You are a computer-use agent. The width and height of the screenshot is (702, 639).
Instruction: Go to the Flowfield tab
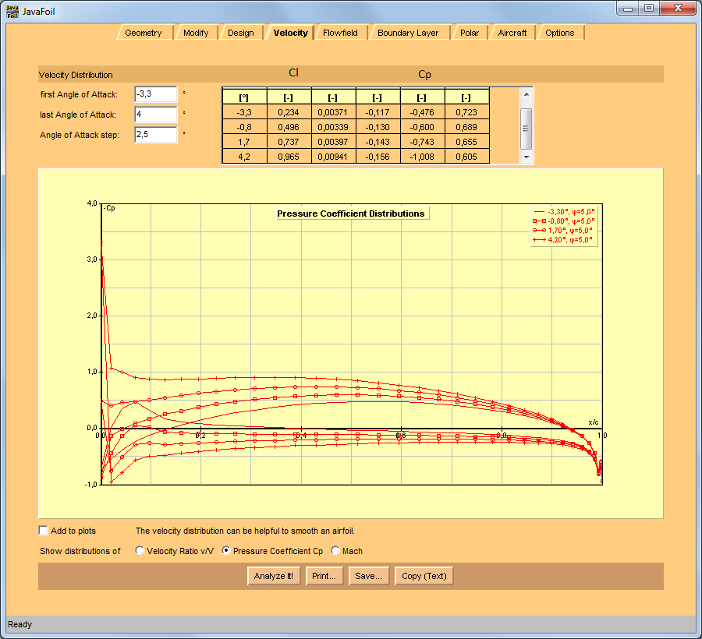[340, 33]
